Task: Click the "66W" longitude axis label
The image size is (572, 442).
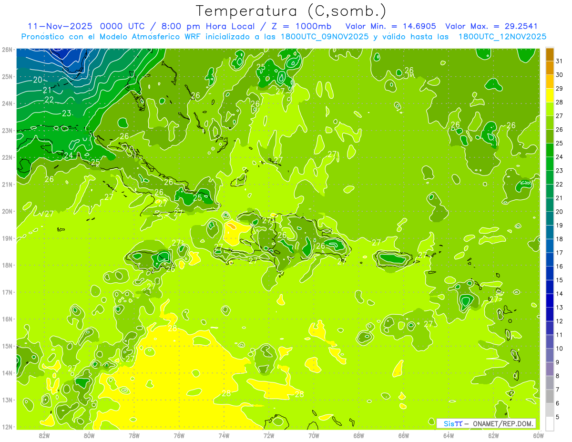Action: tap(404, 436)
